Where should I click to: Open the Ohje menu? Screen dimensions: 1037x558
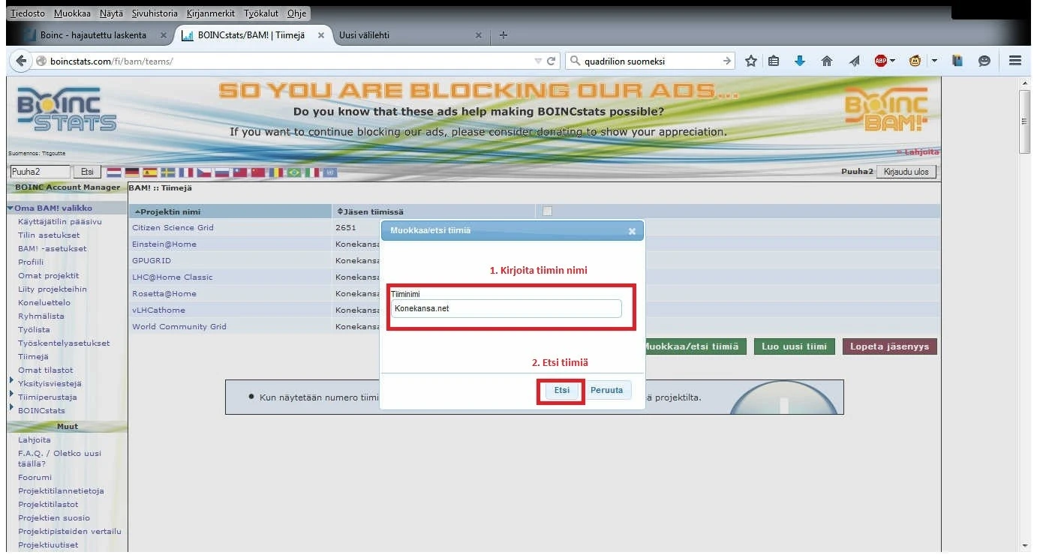(297, 13)
